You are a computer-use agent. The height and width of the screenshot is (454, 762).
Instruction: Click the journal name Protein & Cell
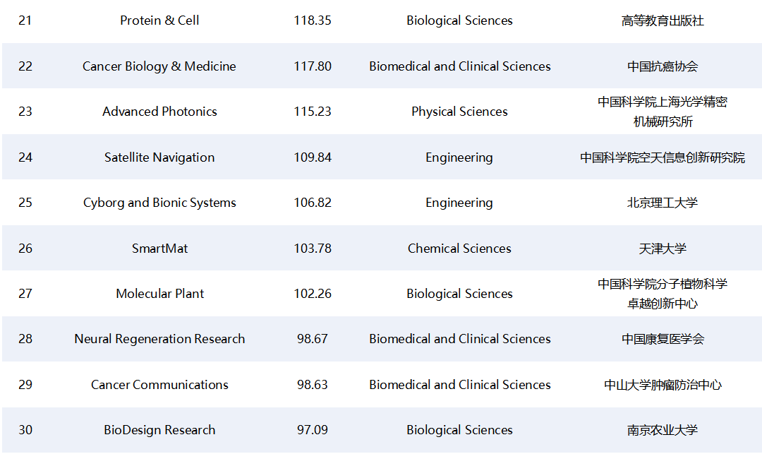point(159,20)
